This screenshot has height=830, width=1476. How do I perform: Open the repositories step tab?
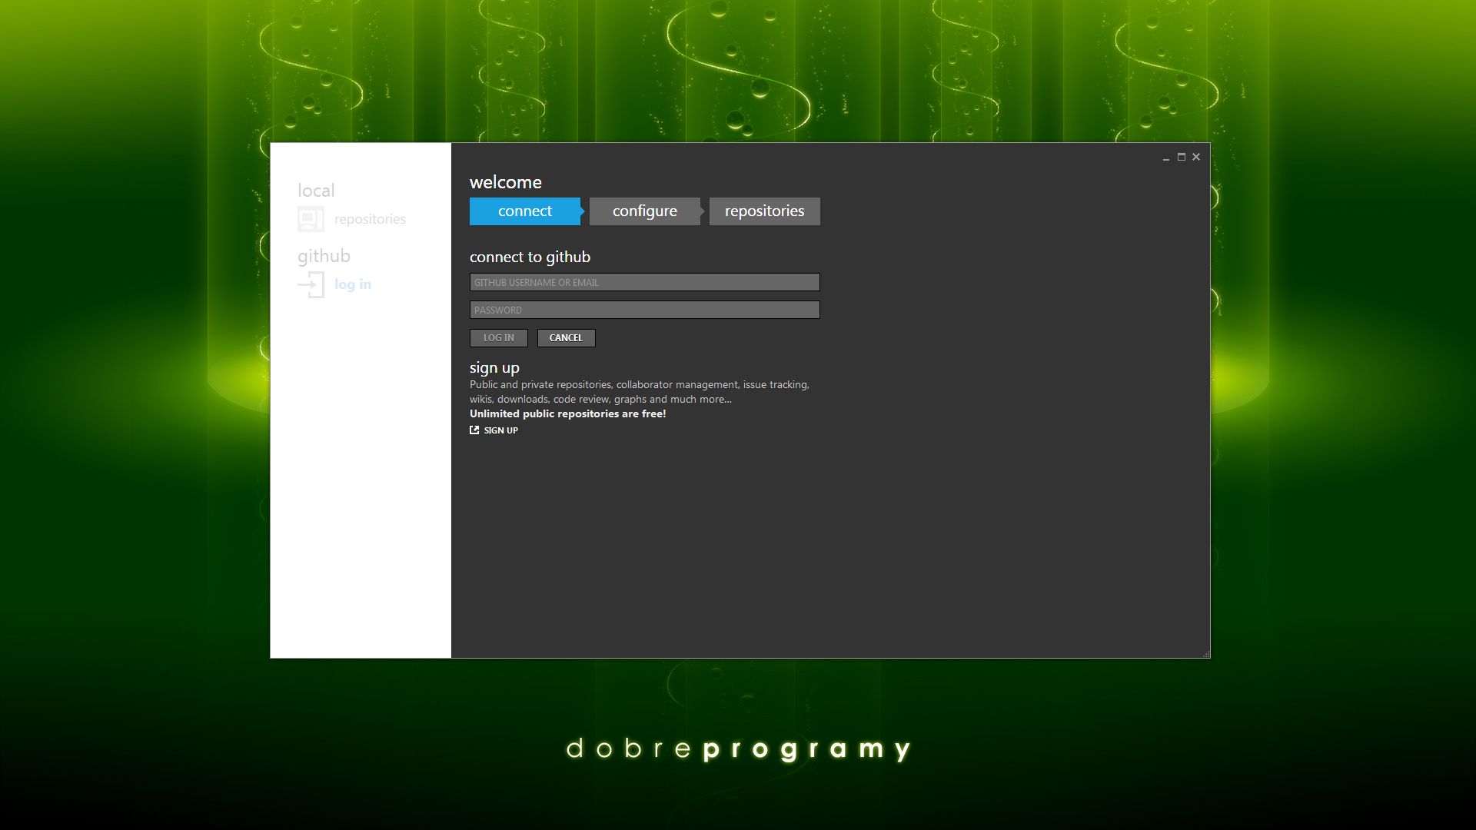pos(764,211)
